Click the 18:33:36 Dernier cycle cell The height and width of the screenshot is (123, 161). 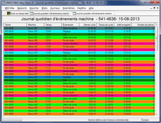(92, 28)
